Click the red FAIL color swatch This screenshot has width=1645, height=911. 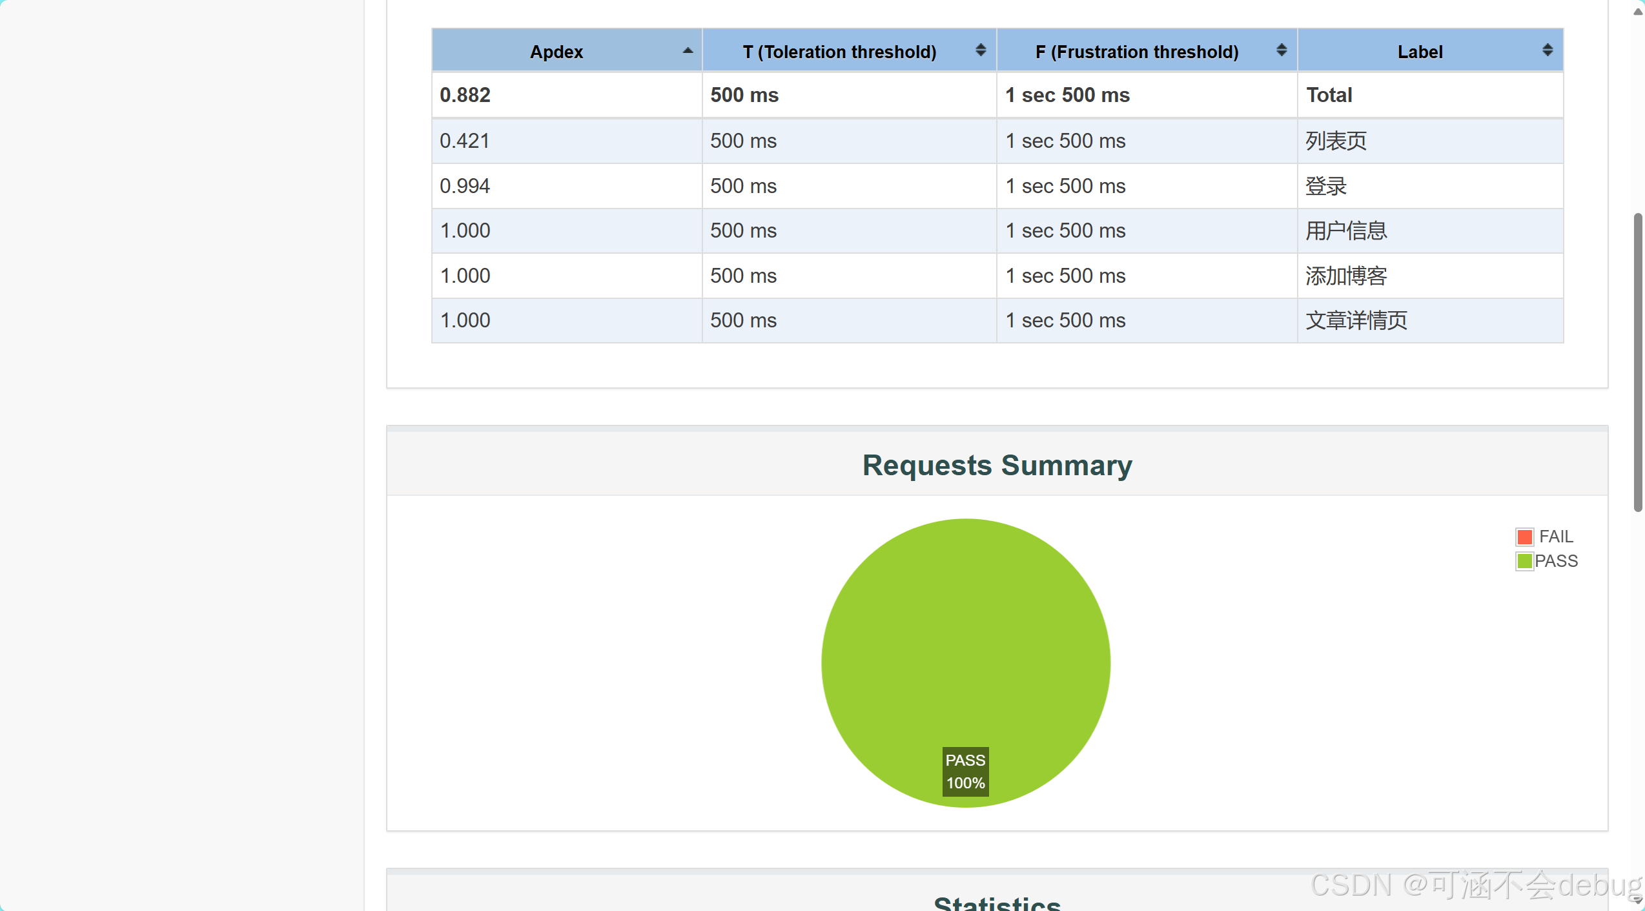click(1525, 537)
